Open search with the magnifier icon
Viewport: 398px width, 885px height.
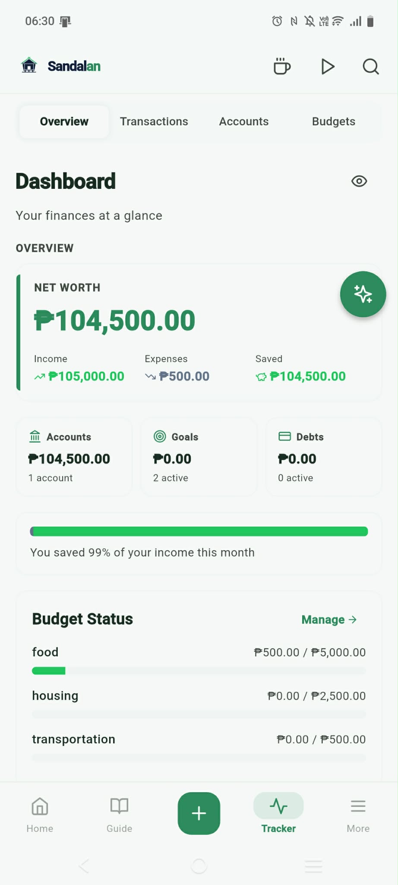[x=370, y=67]
